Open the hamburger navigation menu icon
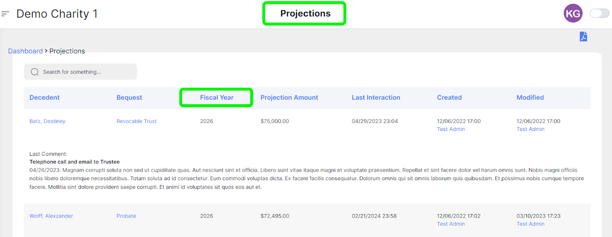This screenshot has width=612, height=237. pyautogui.click(x=5, y=14)
